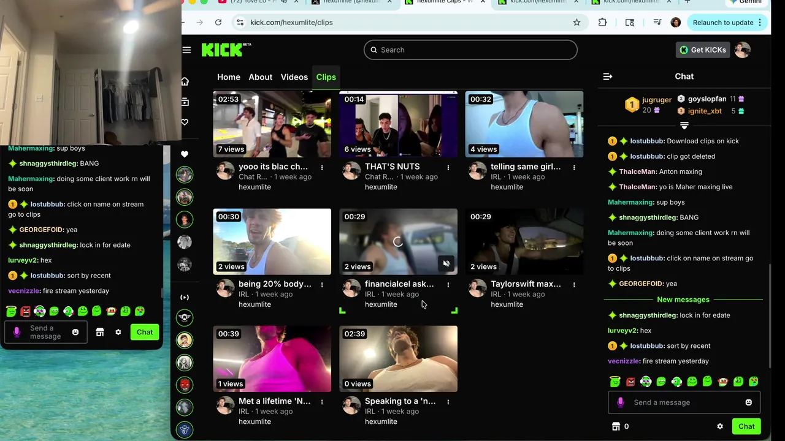Open jugruger's profile in the chat leaderboard
The height and width of the screenshot is (441, 785).
click(657, 100)
